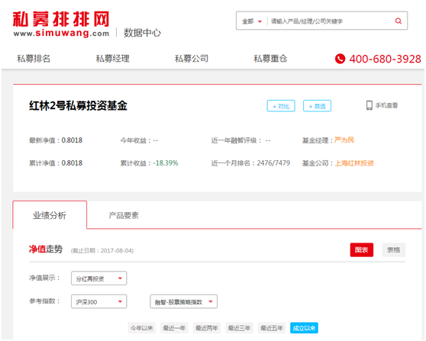Open the 私募排名 menu
The height and width of the screenshot is (341, 426).
click(34, 59)
